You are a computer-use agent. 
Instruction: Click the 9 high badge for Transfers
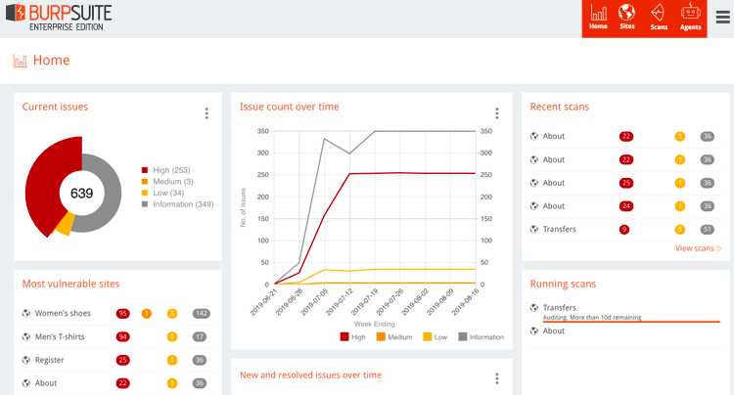click(x=624, y=230)
